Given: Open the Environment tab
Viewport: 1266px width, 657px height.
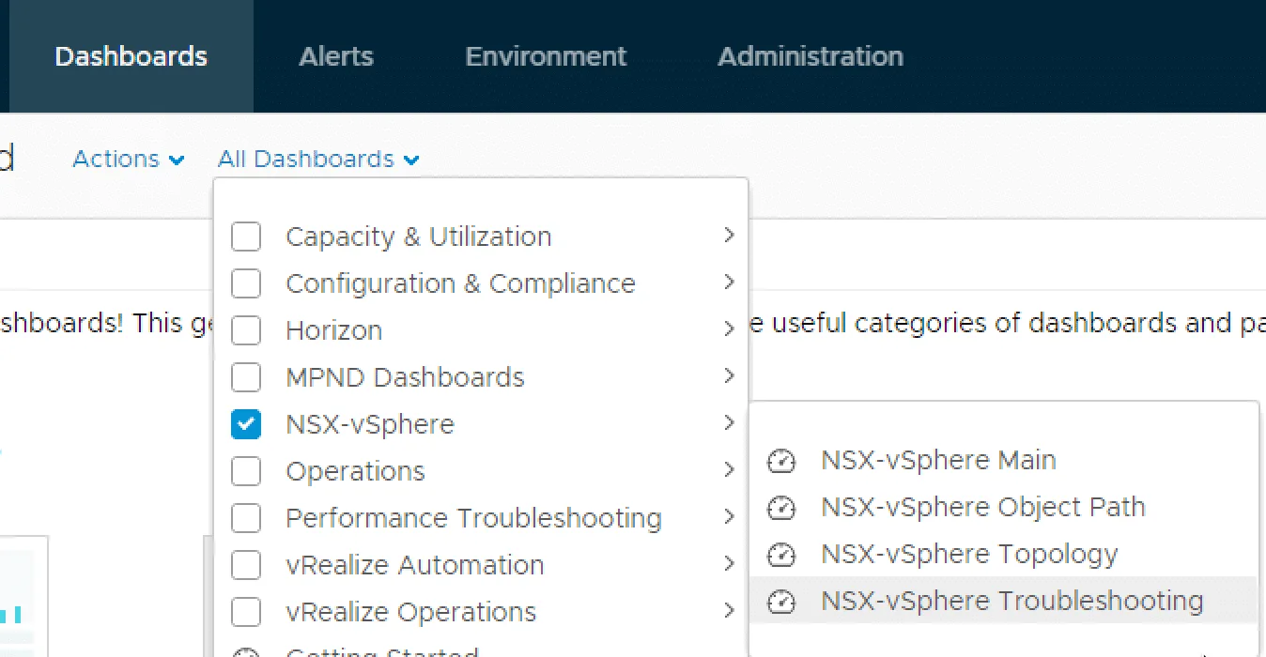Looking at the screenshot, I should [546, 56].
